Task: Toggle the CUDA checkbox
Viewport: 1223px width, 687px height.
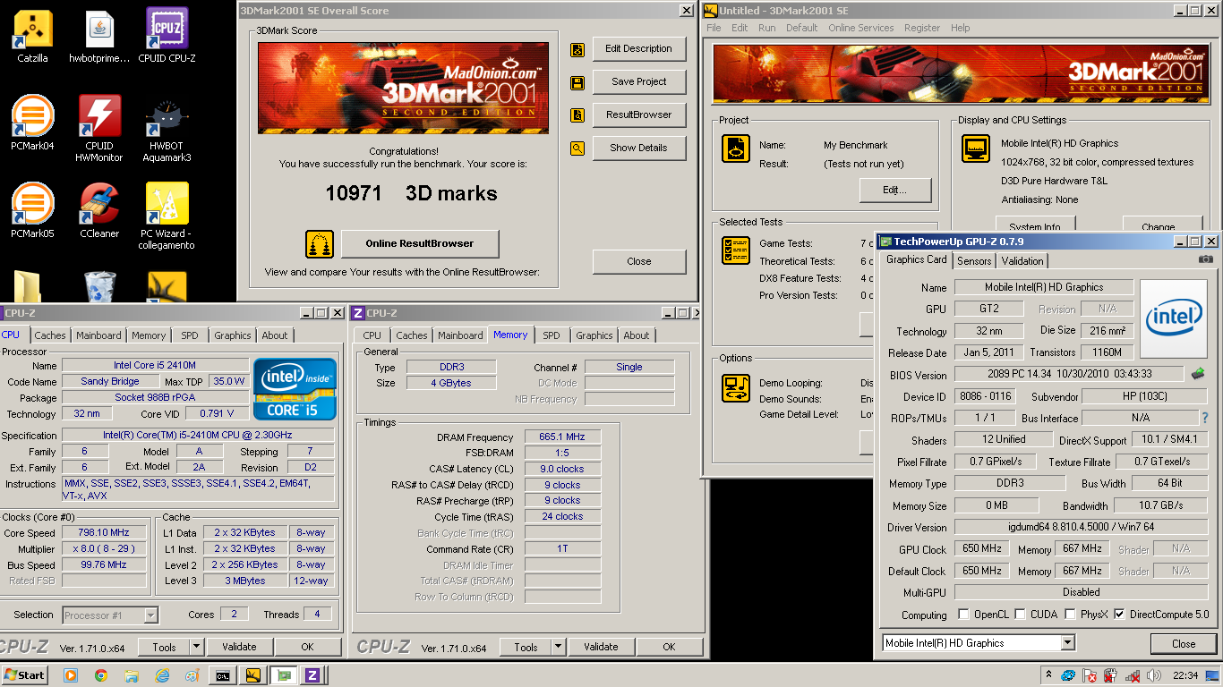Action: coord(1020,615)
